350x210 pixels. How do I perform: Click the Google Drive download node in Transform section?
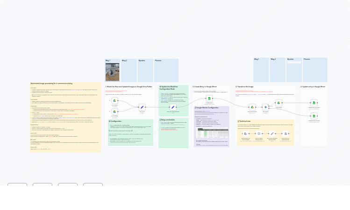[x=252, y=107]
